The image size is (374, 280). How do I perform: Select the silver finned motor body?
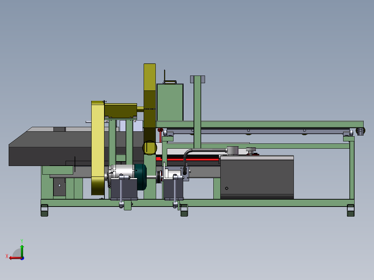122,171
